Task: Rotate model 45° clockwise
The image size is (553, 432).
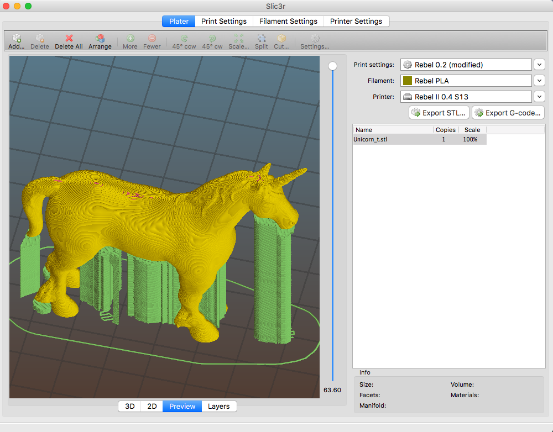Action: [x=212, y=39]
